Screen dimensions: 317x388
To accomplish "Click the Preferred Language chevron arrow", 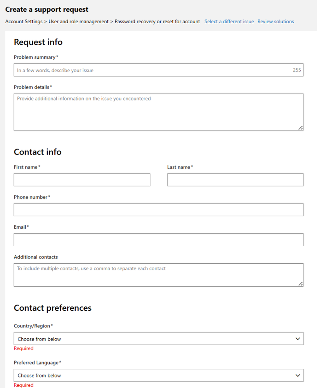I will 298,375.
